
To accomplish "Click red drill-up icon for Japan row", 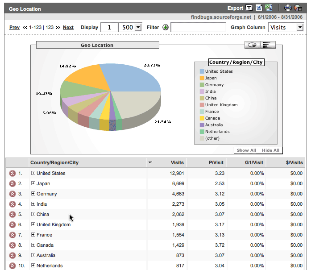I will tap(12, 183).
